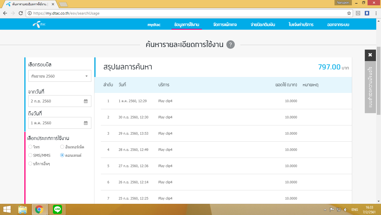The width and height of the screenshot is (381, 215).
Task: Click the date 29 ก.ย. 2560, 13:53
Action: pyautogui.click(x=133, y=134)
